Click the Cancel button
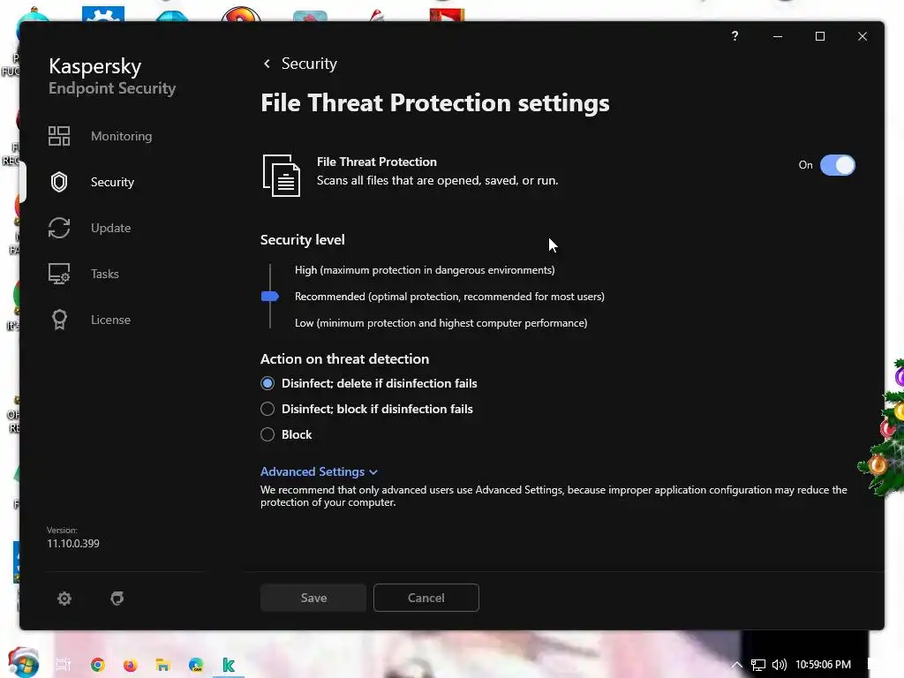904x678 pixels. pos(426,598)
